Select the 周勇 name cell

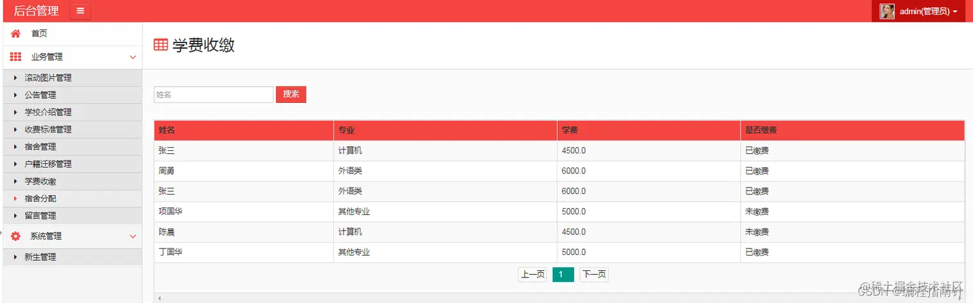(244, 171)
